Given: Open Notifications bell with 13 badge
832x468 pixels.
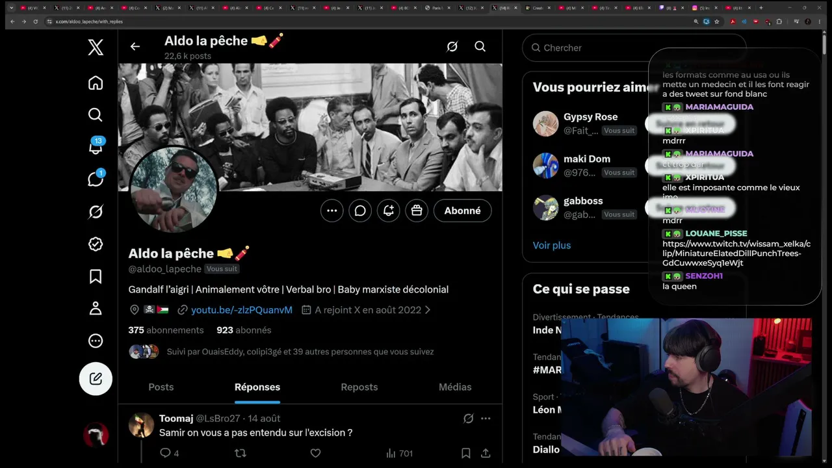Looking at the screenshot, I should [x=96, y=147].
